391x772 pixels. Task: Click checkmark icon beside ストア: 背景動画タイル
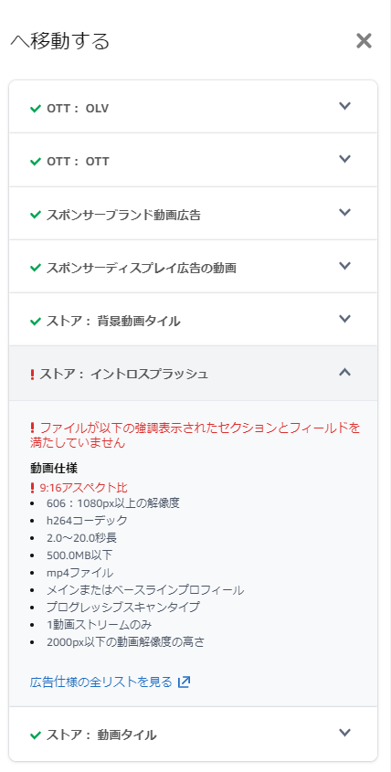coord(36,322)
